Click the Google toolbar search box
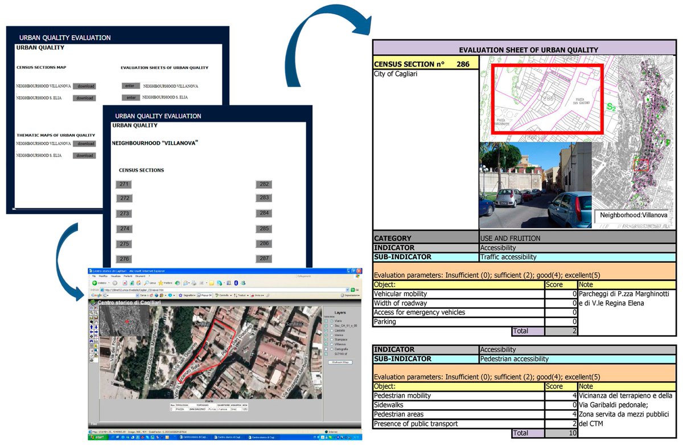This screenshot has width=683, height=445. coord(121,295)
